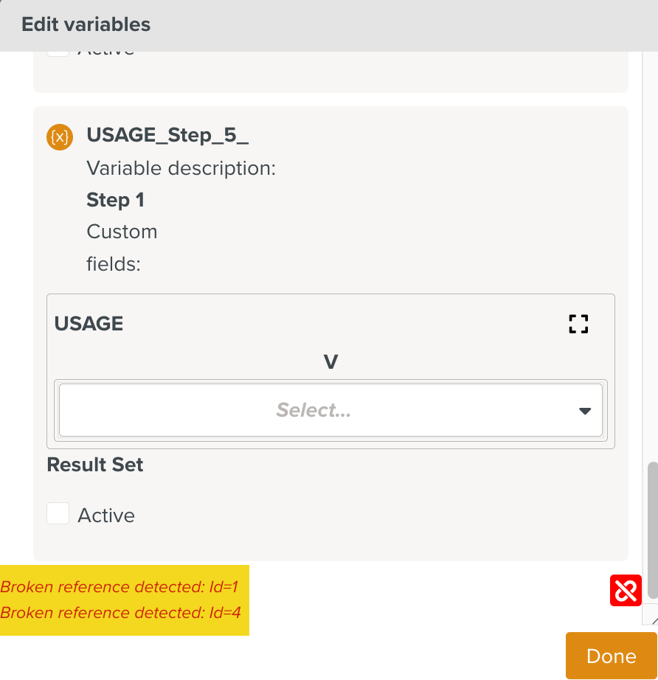Click the red broken link icon
The height and width of the screenshot is (680, 658).
pos(626,591)
